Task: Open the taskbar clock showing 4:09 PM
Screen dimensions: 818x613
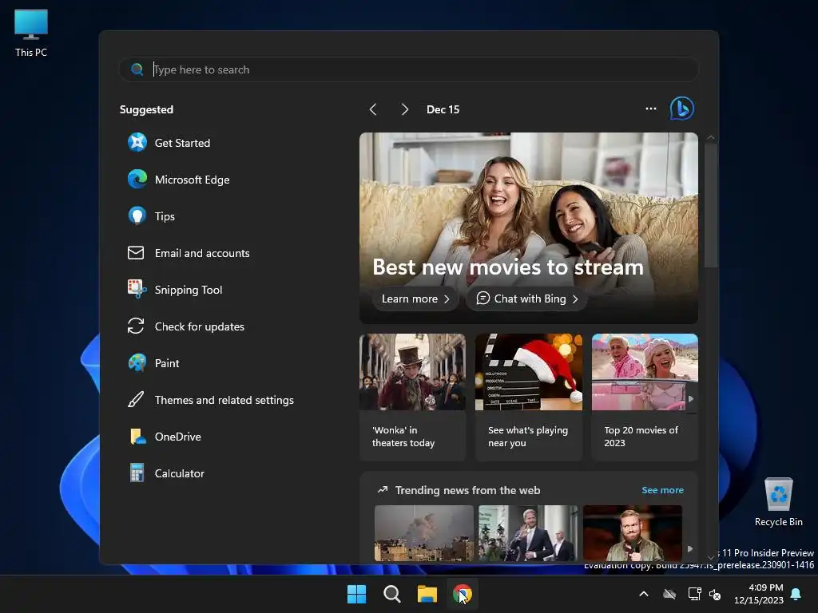Action: click(x=759, y=594)
